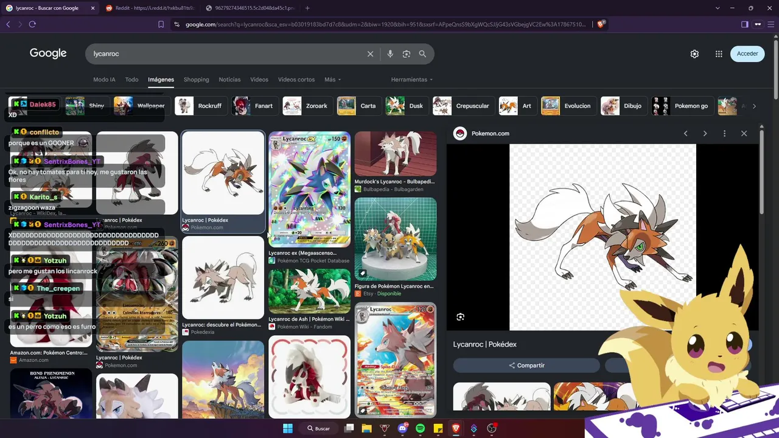Viewport: 779px width, 438px height.
Task: Open Google Lens image search in search bar
Action: tap(407, 54)
